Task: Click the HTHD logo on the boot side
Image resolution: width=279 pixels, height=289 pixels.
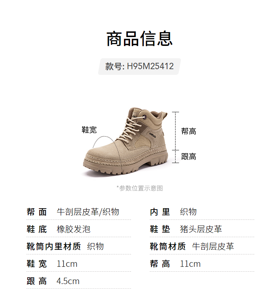Action: click(153, 135)
